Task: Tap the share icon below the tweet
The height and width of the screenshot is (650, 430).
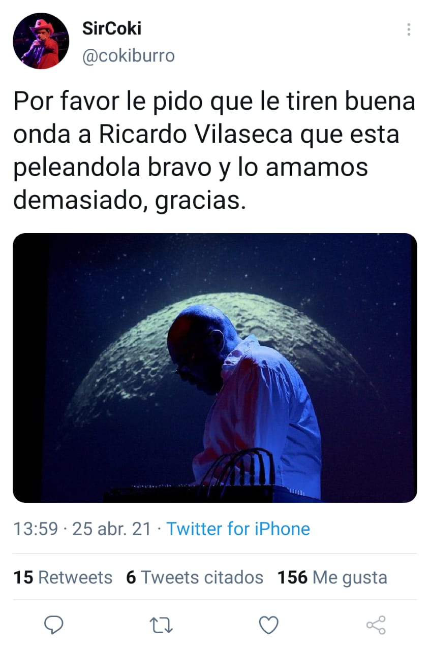Action: (376, 625)
